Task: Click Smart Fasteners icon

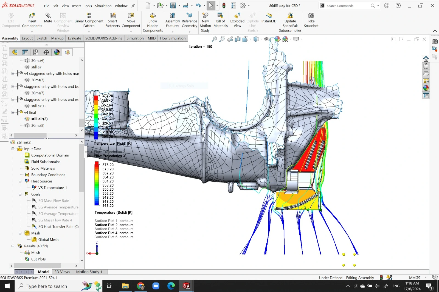Action: point(112,20)
